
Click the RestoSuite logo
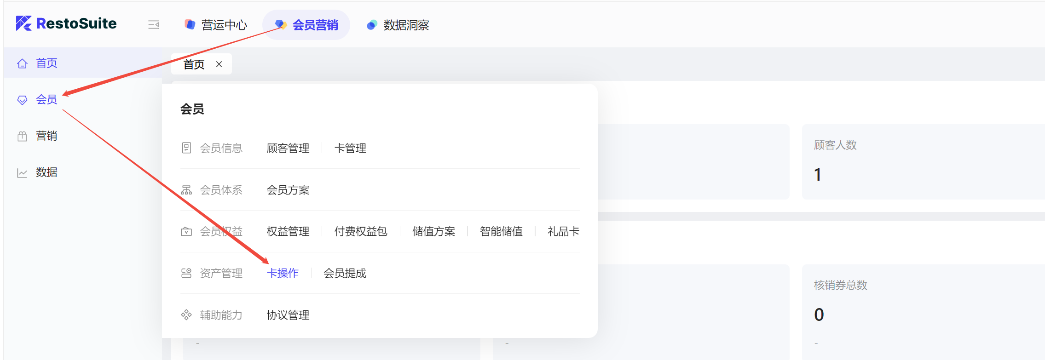tap(66, 23)
